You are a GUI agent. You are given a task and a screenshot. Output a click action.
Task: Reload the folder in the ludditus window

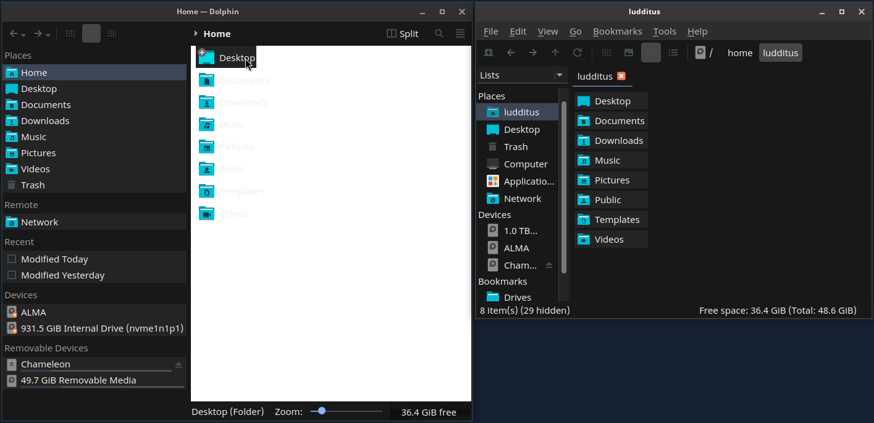(578, 53)
